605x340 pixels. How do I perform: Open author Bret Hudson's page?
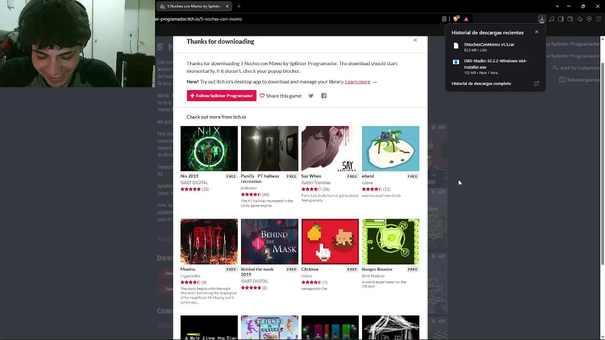(373, 276)
